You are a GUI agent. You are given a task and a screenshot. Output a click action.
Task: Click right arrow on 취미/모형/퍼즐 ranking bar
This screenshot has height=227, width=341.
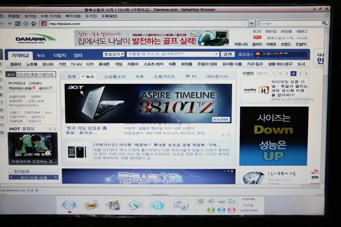56,177
